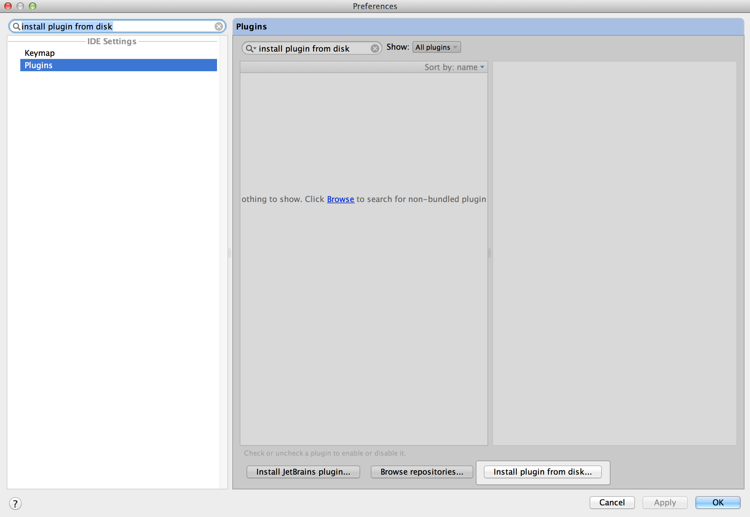The height and width of the screenshot is (517, 750).
Task: Click the plugins search magnifier icon
Action: 249,49
